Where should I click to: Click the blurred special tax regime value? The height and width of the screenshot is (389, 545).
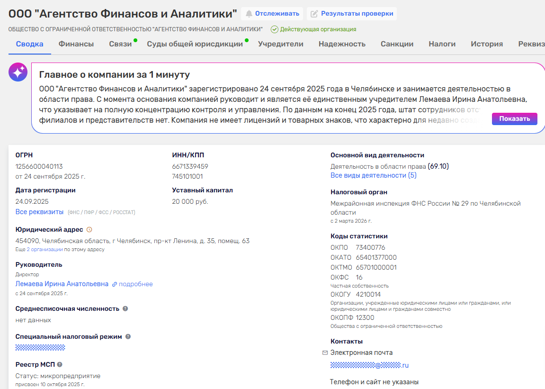[x=40, y=347]
